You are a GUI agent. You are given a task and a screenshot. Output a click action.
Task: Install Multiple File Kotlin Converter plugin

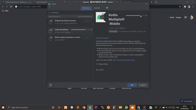click(x=87, y=20)
